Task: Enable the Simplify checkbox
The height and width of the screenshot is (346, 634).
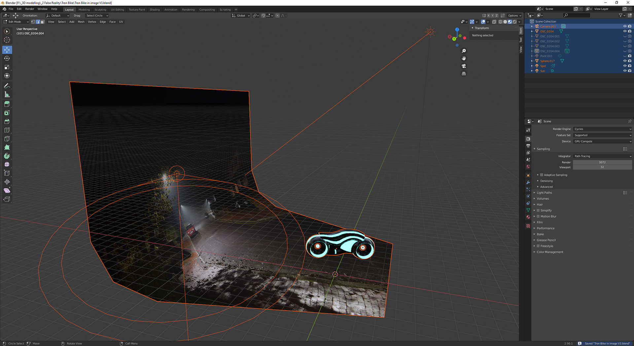Action: (538, 211)
